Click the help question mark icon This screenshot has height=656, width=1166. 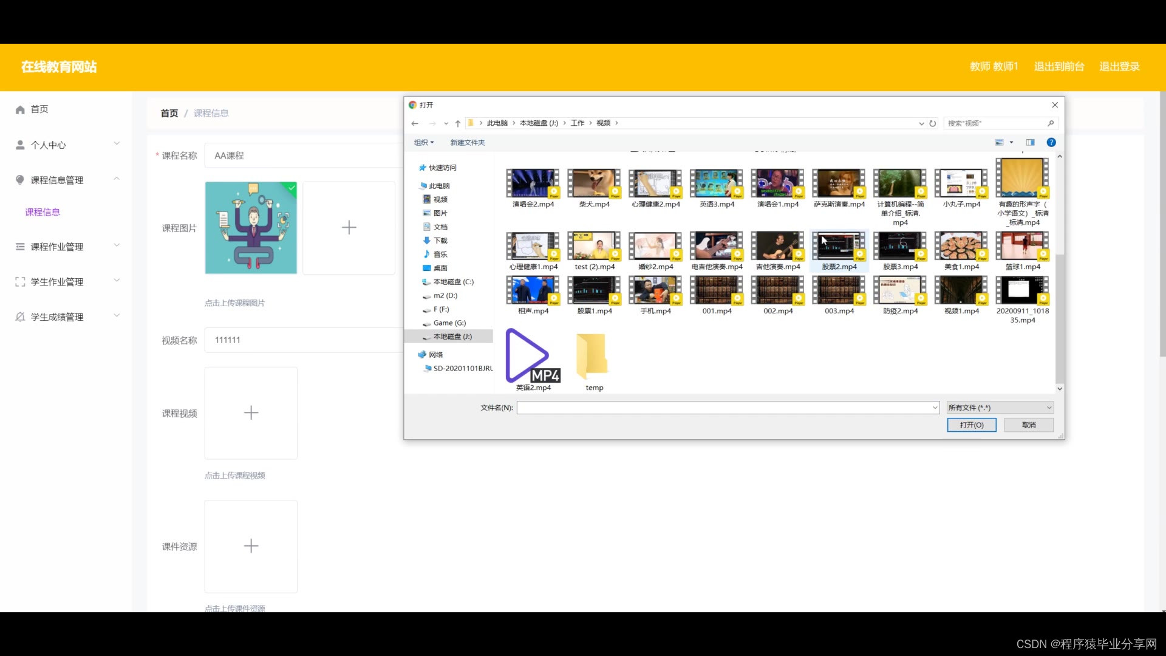click(x=1051, y=142)
